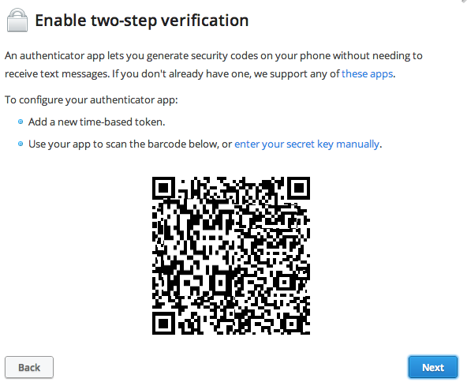The width and height of the screenshot is (467, 386).
Task: Click the small alignment square near QR bottom-right
Action: [x=291, y=324]
